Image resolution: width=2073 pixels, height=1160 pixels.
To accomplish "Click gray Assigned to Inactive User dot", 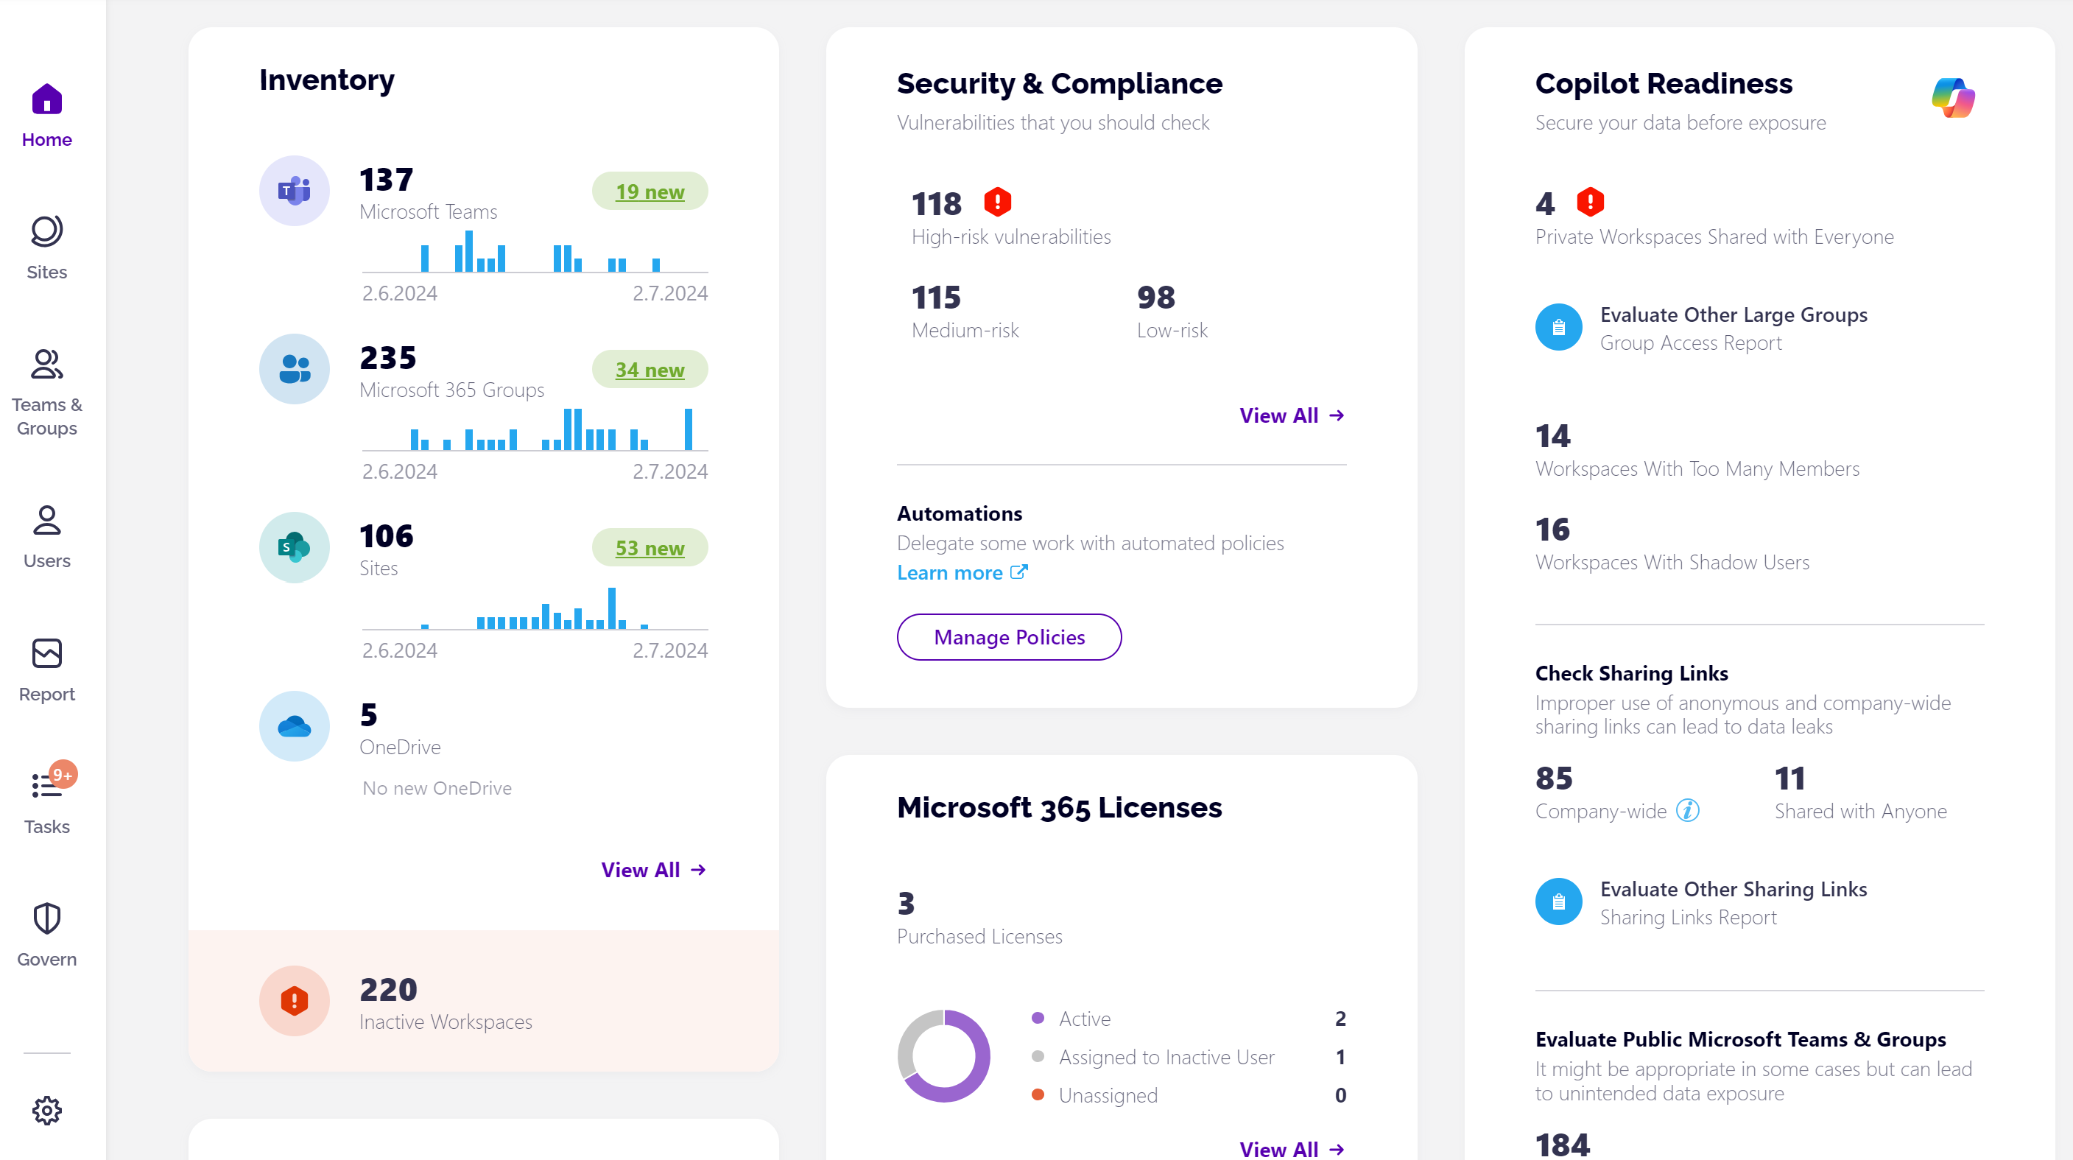I will tap(1038, 1055).
